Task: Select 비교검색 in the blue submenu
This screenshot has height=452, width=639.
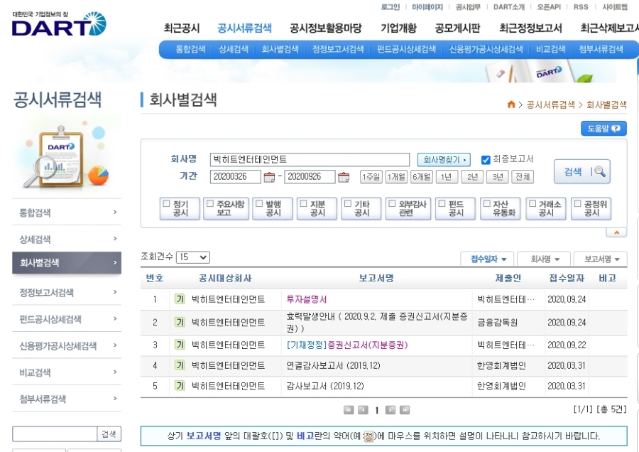Action: pos(550,49)
